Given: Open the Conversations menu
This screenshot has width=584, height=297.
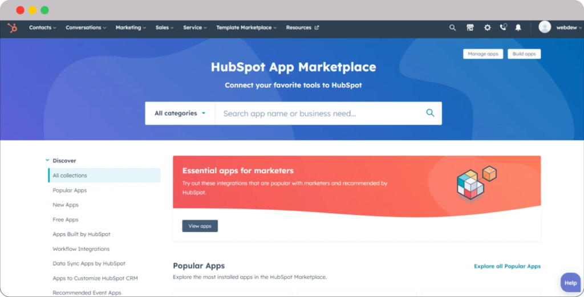Looking at the screenshot, I should [86, 27].
